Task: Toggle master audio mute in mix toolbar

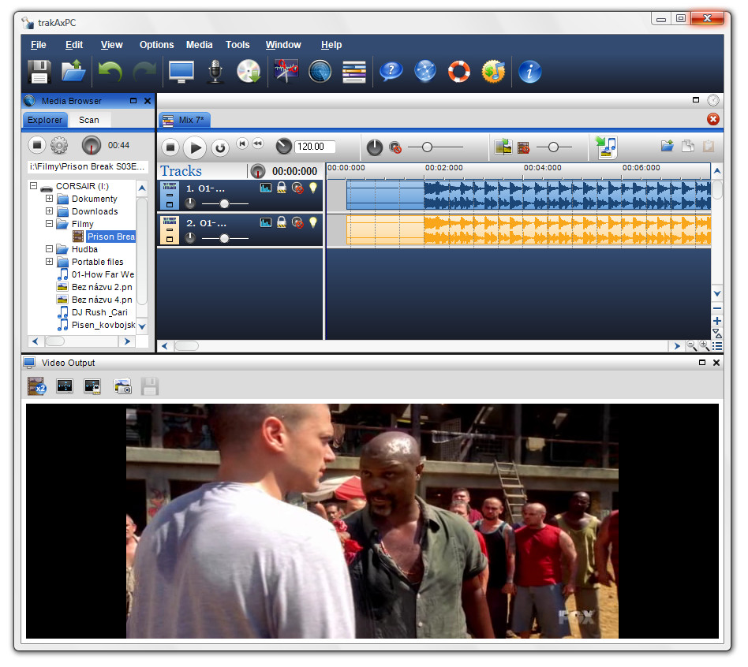Action: 395,147
